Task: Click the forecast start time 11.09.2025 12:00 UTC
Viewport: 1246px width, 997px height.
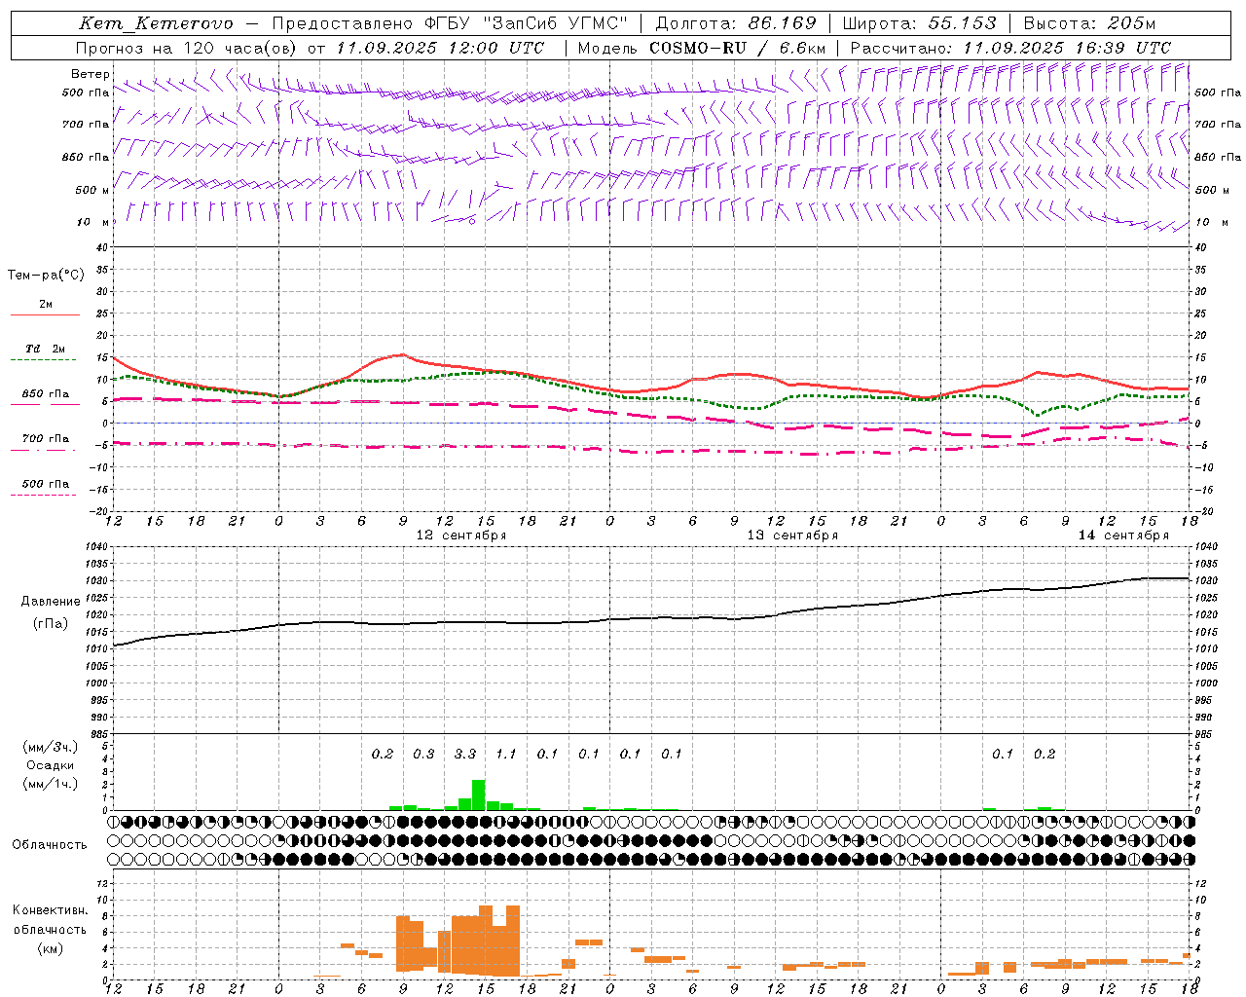Action: [440, 48]
